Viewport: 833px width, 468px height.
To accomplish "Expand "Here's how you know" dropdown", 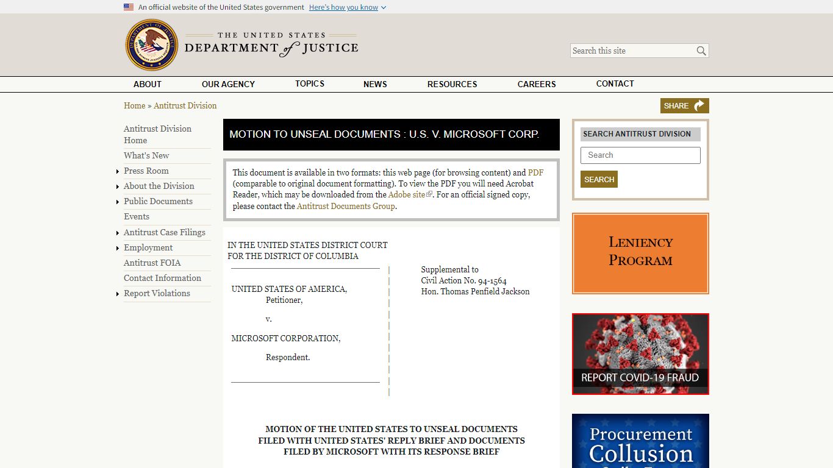I will click(x=348, y=7).
